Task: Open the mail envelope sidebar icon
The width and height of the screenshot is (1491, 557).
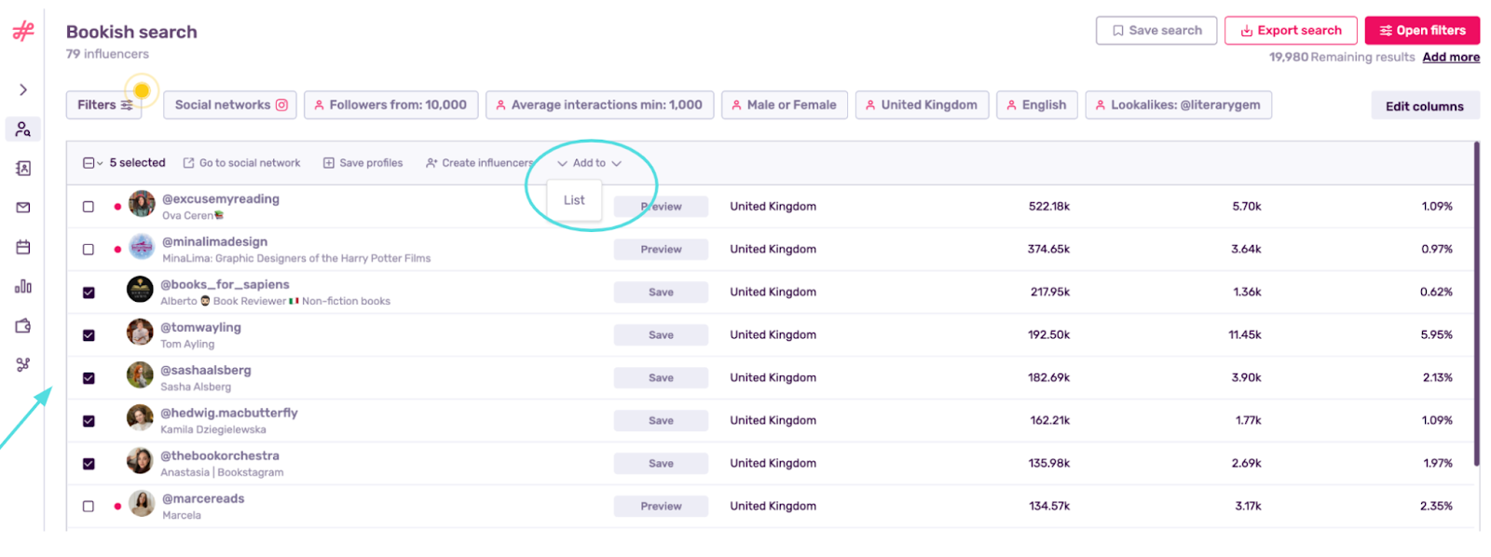Action: [x=23, y=208]
